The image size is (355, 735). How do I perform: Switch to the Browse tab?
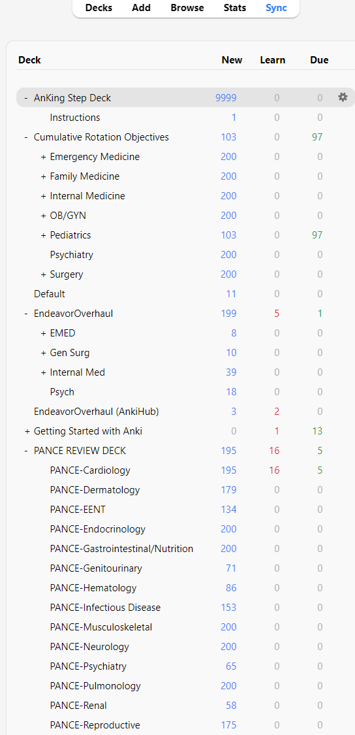pyautogui.click(x=187, y=7)
